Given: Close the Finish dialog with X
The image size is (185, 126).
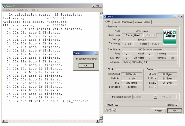Looking at the screenshot, I should click(97, 53).
